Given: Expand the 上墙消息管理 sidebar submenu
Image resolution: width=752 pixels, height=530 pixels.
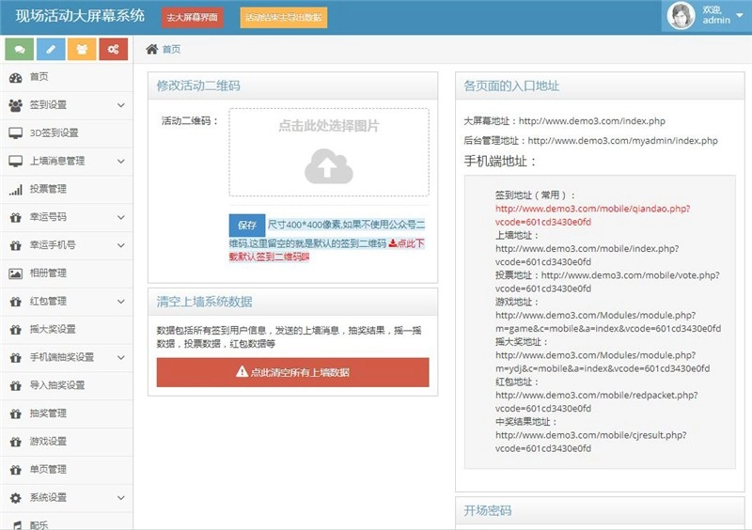Looking at the screenshot, I should (121, 162).
